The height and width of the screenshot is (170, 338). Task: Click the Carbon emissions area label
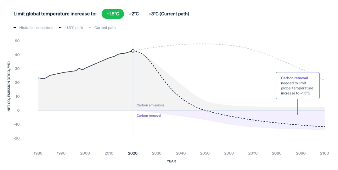point(150,105)
